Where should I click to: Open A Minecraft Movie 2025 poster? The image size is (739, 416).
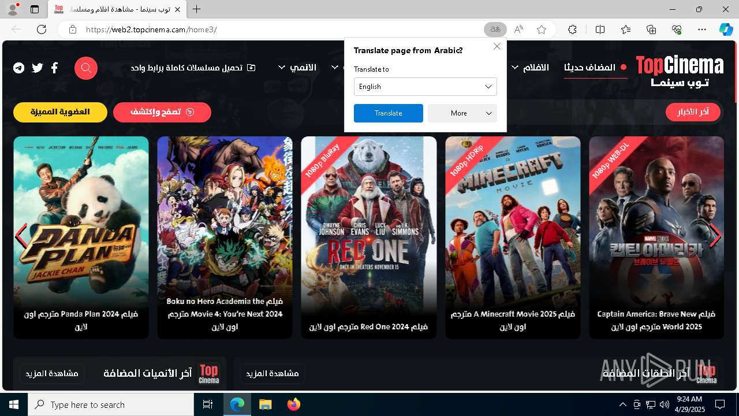pyautogui.click(x=513, y=237)
